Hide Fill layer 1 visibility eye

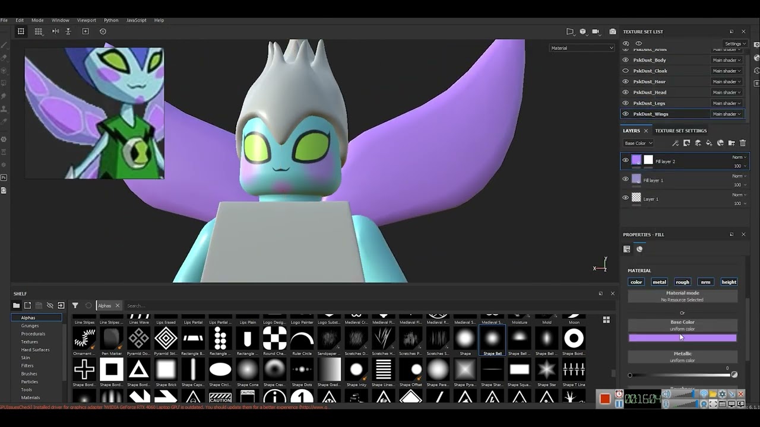(625, 179)
